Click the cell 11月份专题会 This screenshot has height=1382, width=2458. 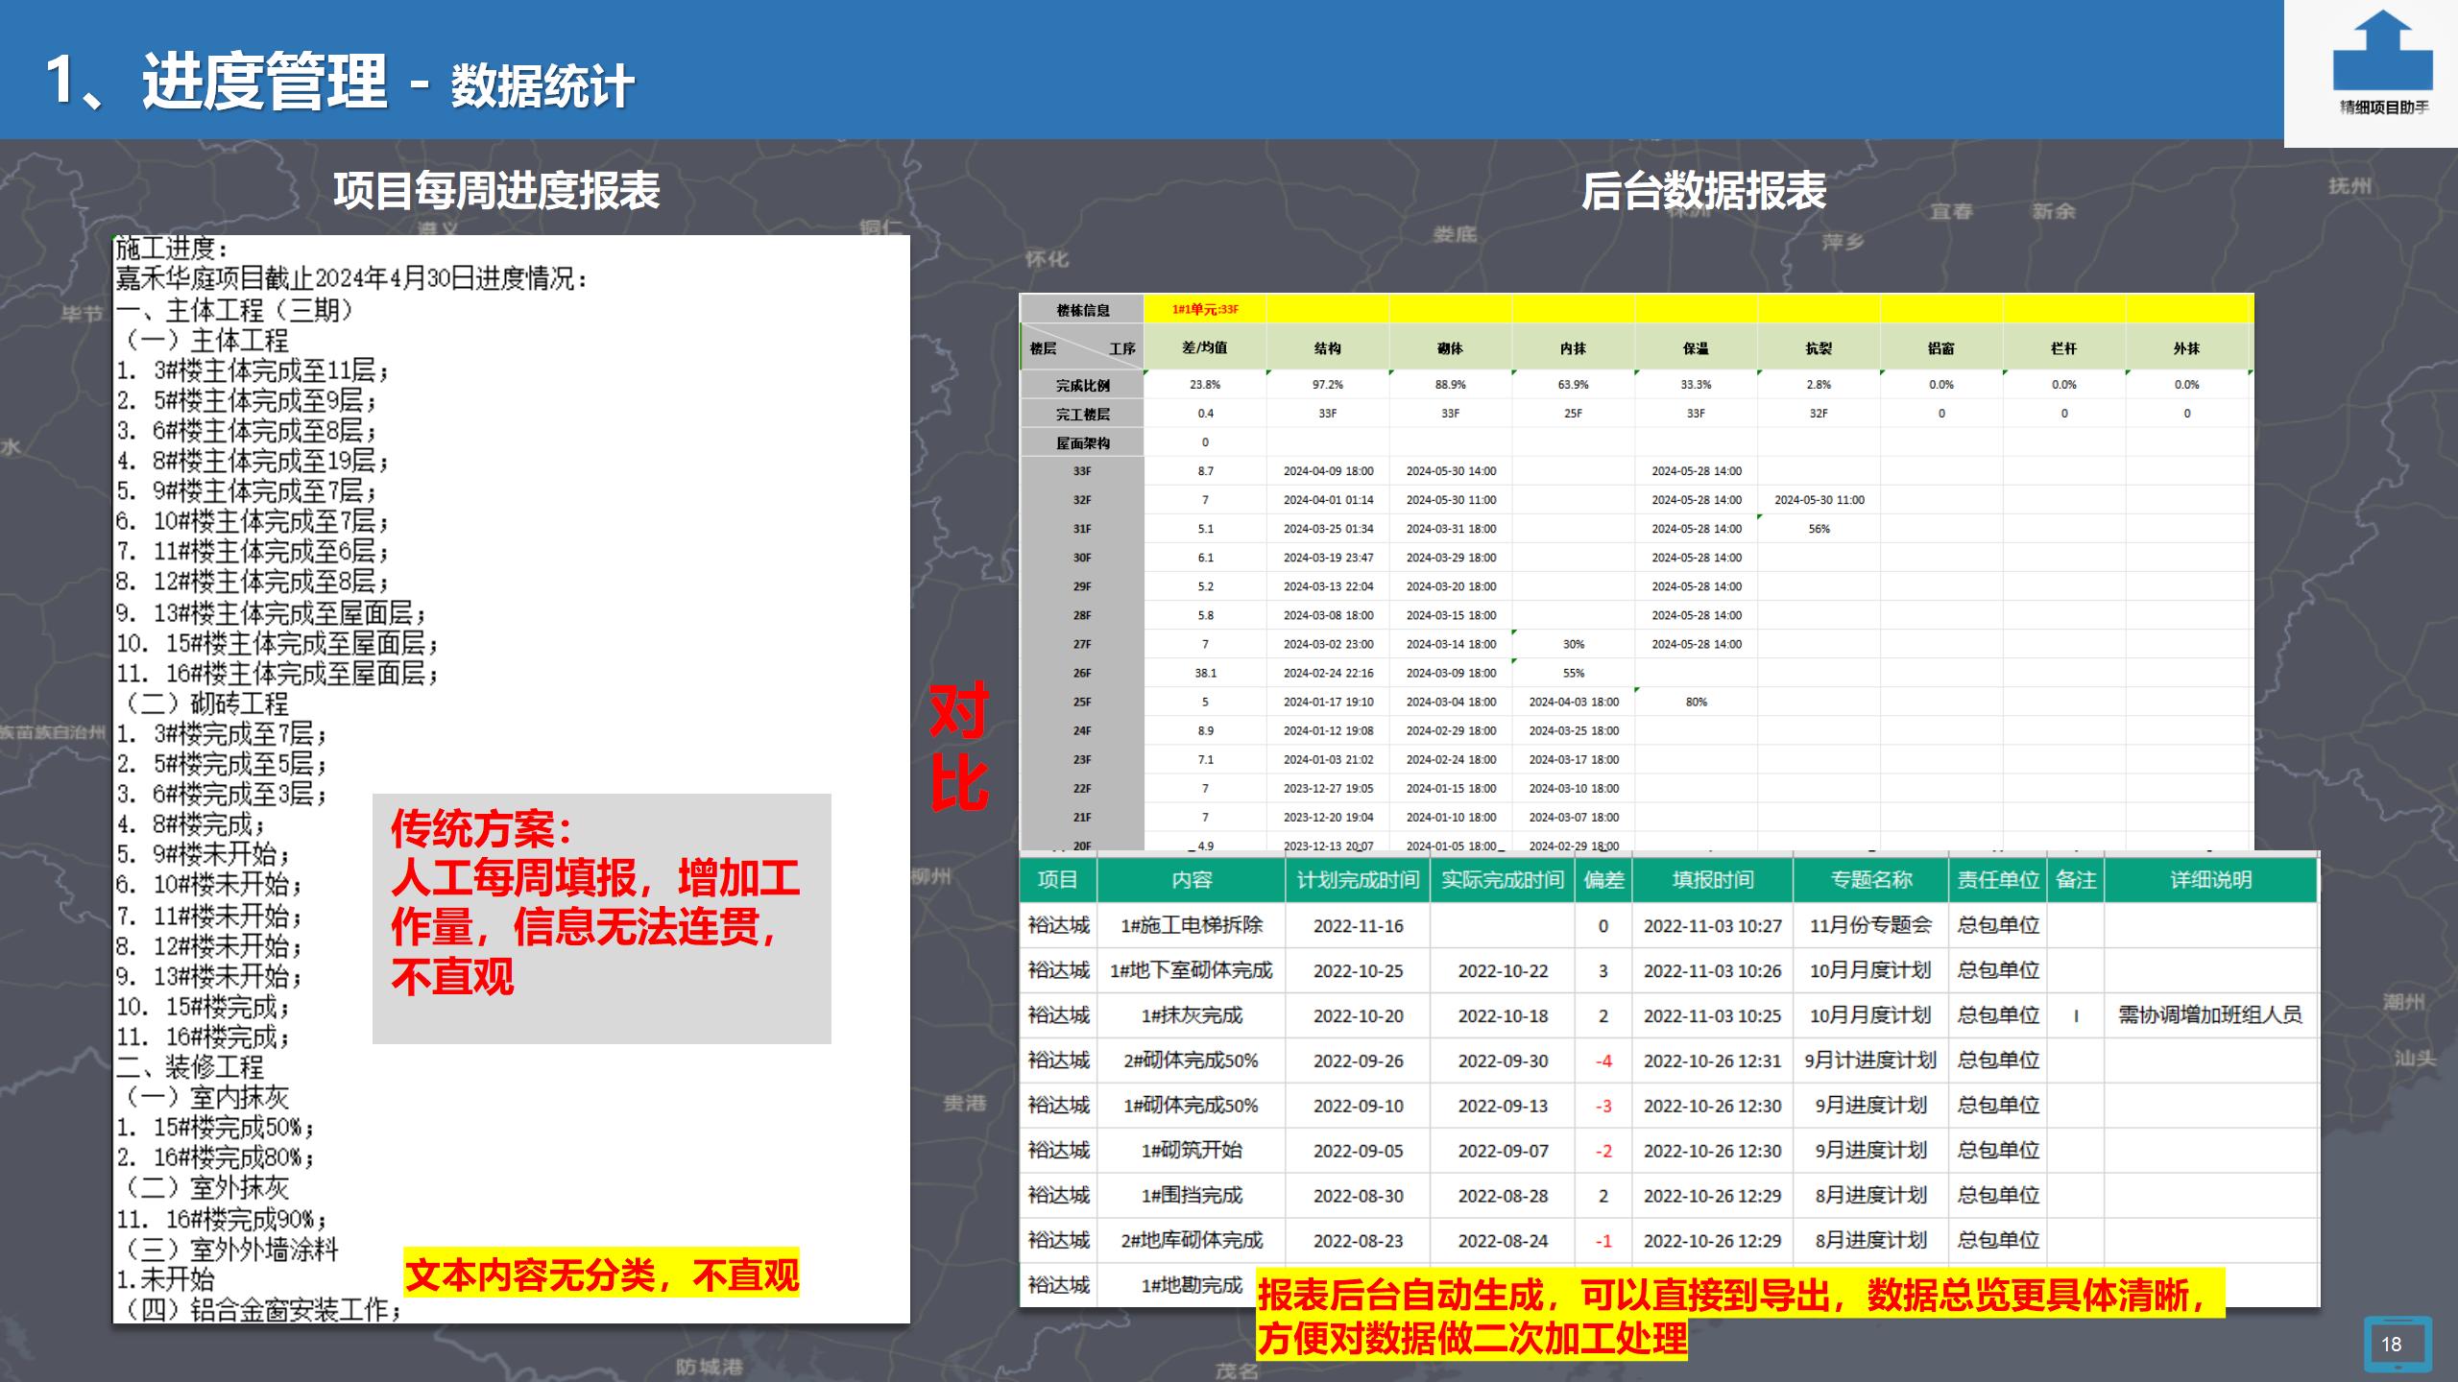coord(1871,925)
